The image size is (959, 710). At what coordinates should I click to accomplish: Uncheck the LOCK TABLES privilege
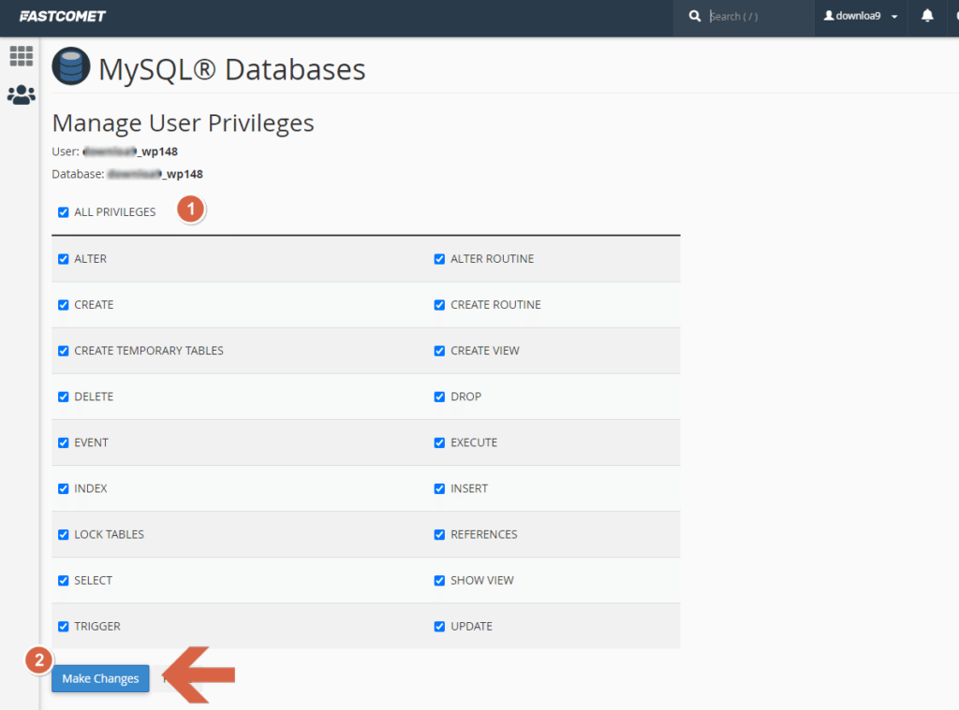pos(64,535)
